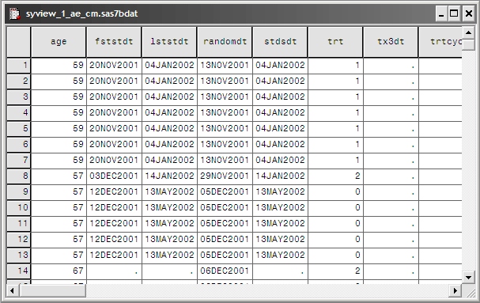Viewport: 480px width, 303px height.
Task: Click the horizontal scrollbar thumb
Action: click(53, 290)
